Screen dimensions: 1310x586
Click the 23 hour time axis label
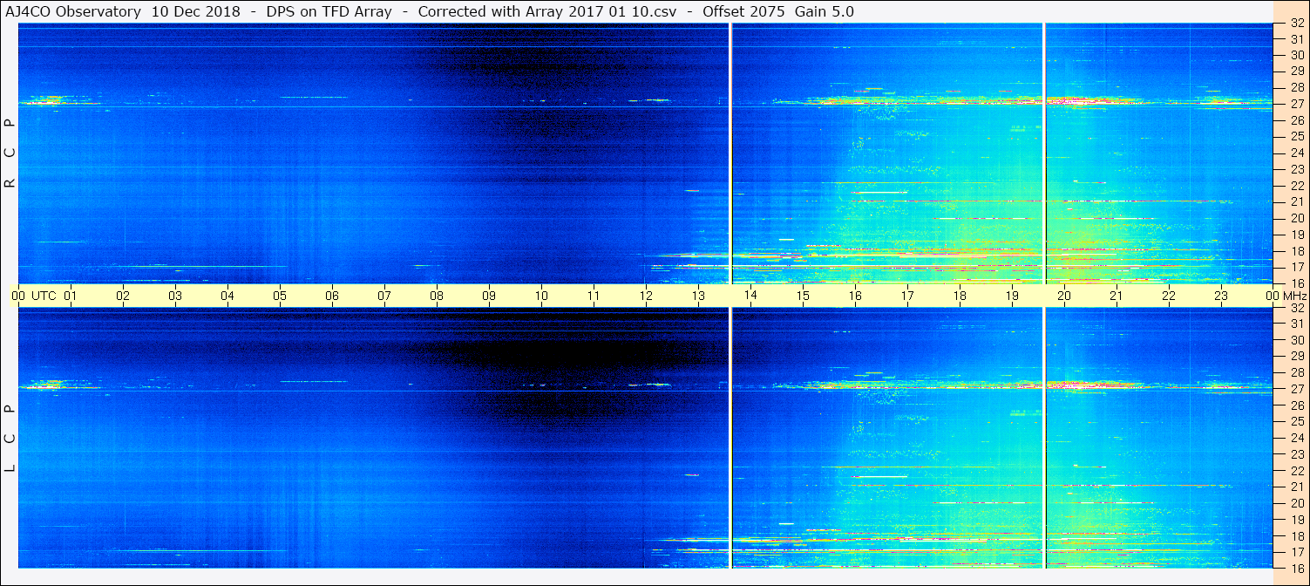coord(1221,296)
